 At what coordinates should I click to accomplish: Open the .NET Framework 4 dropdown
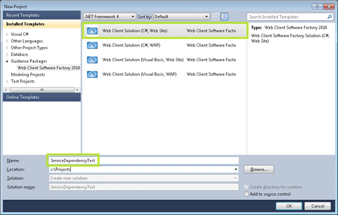pyautogui.click(x=110, y=17)
